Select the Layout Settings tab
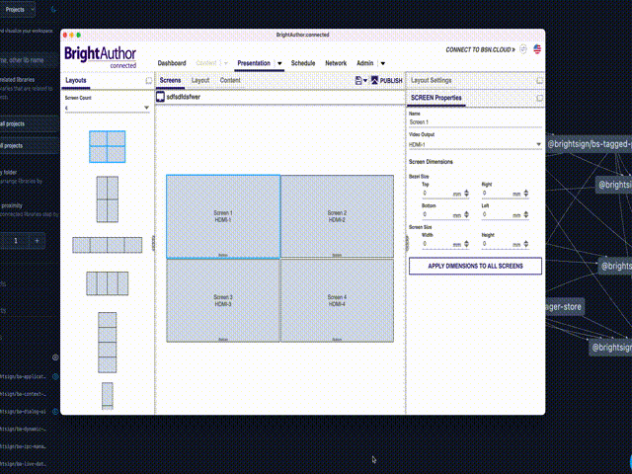The image size is (632, 474). pyautogui.click(x=432, y=80)
